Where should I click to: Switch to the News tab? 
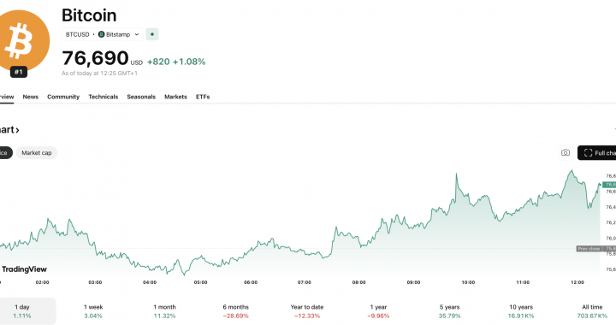coord(30,97)
